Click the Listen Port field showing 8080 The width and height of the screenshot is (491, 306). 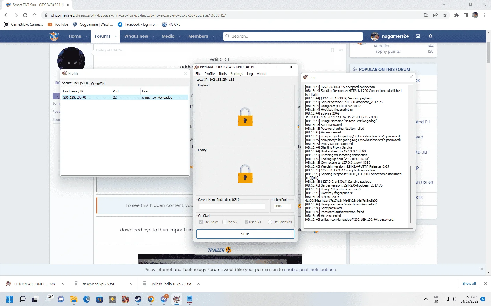(282, 206)
